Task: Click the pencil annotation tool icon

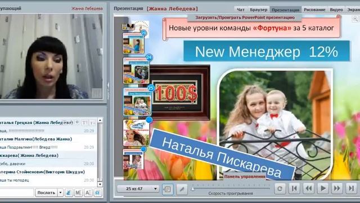Action: pyautogui.click(x=182, y=189)
